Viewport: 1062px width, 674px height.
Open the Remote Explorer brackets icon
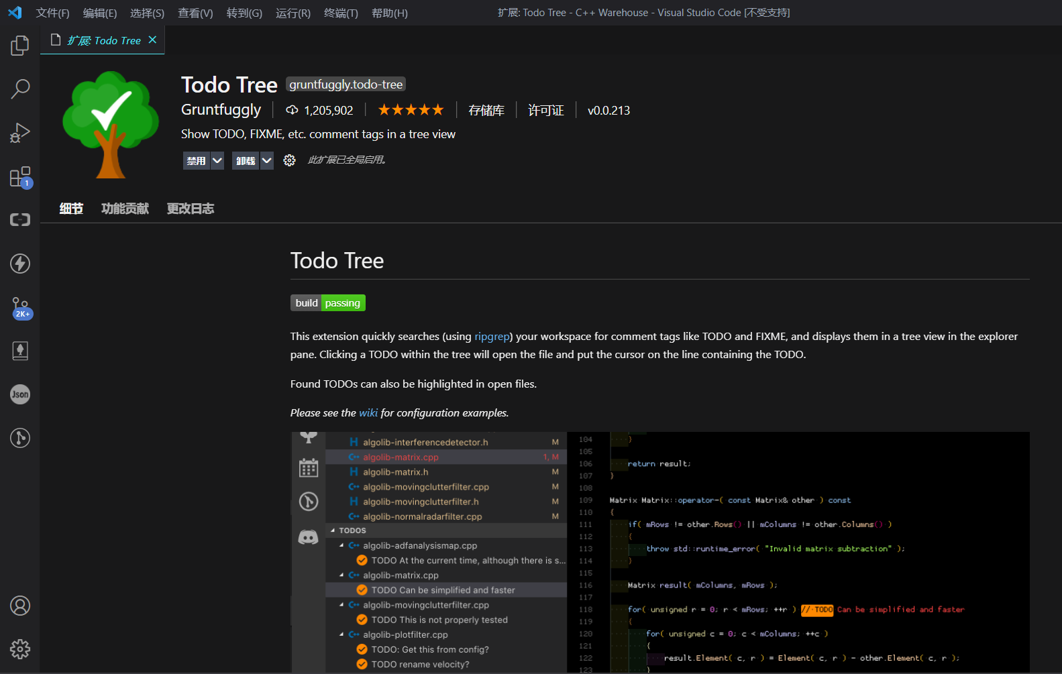click(x=20, y=220)
